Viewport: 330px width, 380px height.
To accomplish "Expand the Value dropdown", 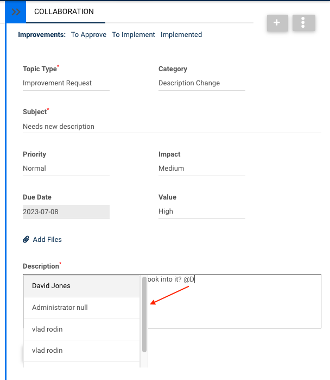I will tap(201, 211).
